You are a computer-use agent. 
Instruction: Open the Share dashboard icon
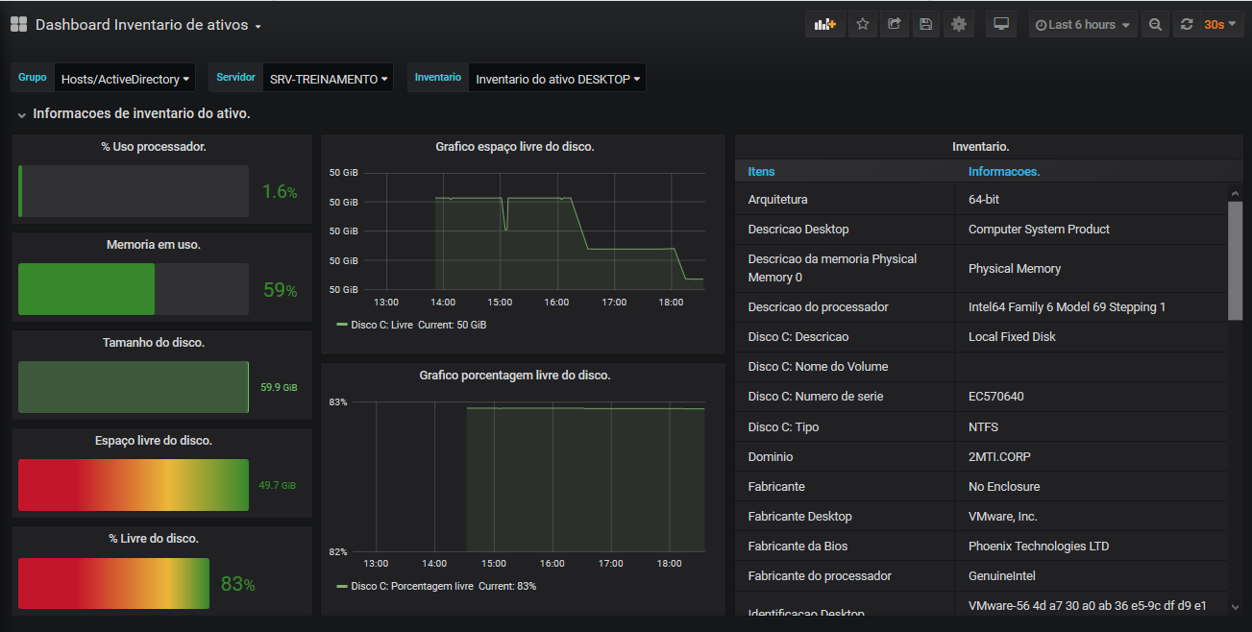pyautogui.click(x=894, y=25)
